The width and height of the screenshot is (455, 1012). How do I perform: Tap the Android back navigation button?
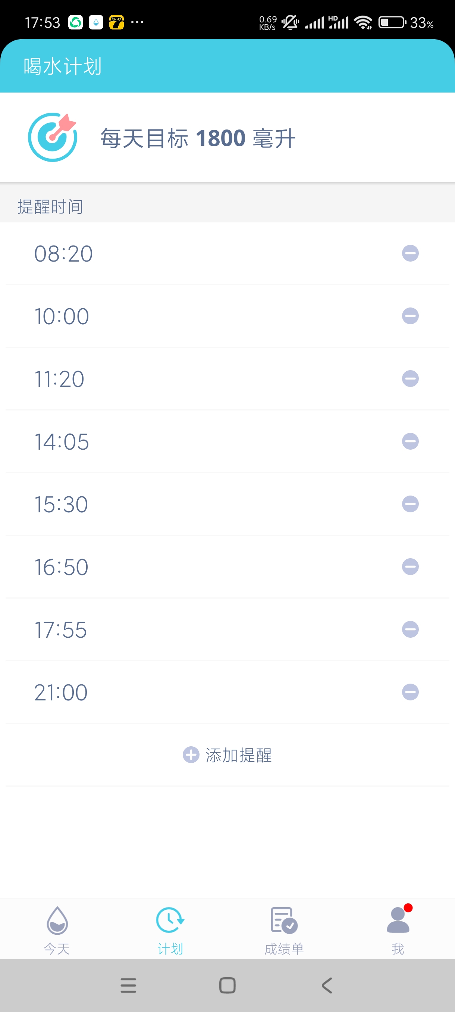point(327,985)
